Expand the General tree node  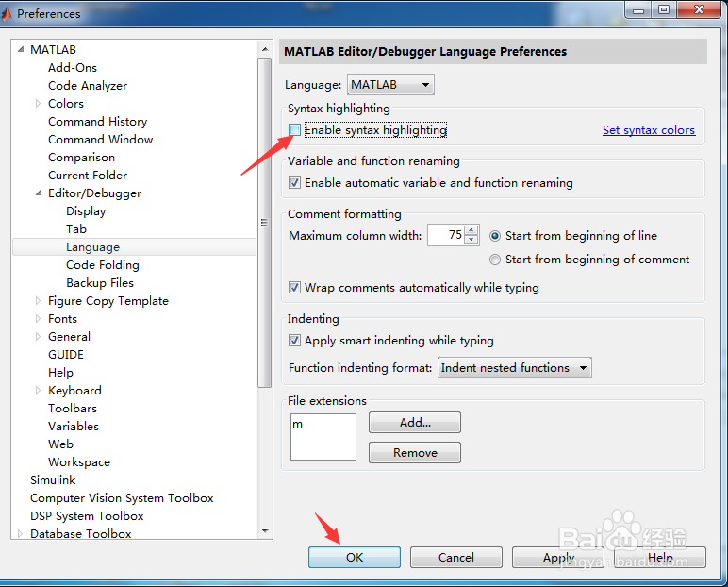[x=38, y=337]
